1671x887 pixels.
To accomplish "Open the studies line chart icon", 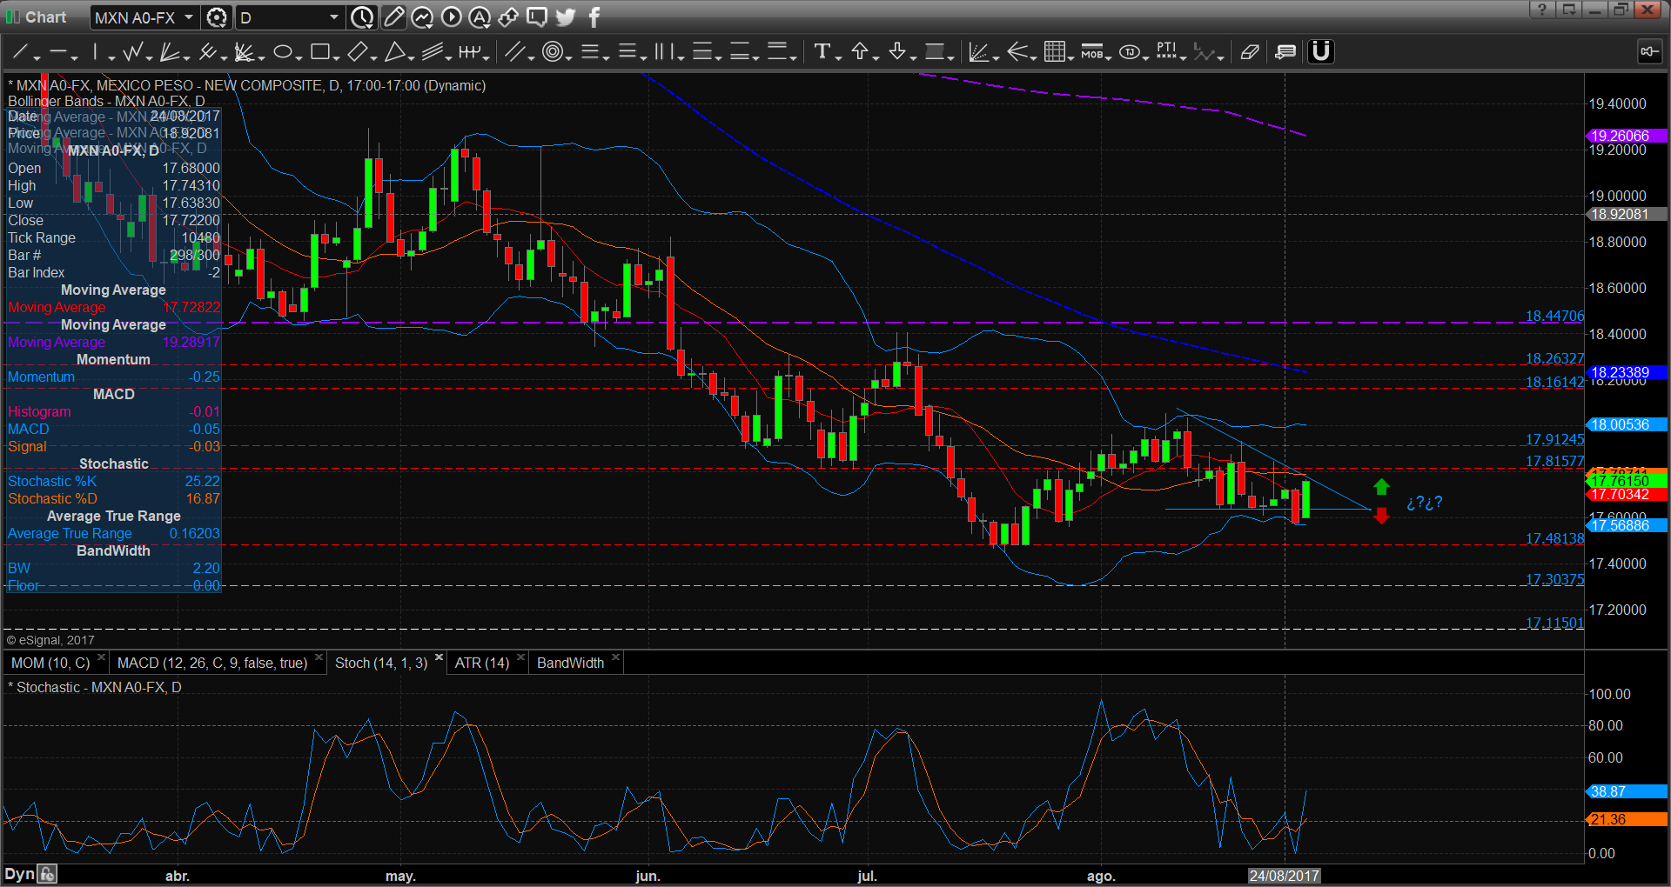I will [x=422, y=17].
